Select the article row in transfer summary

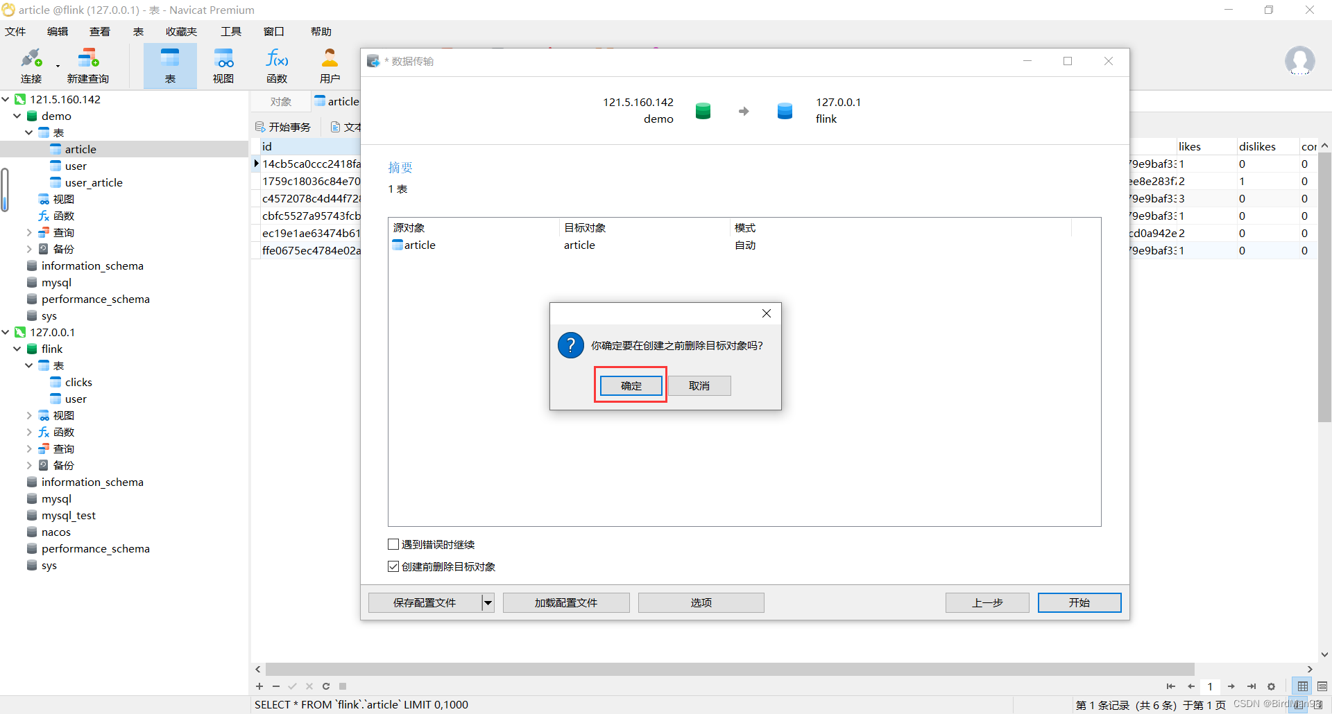744,245
